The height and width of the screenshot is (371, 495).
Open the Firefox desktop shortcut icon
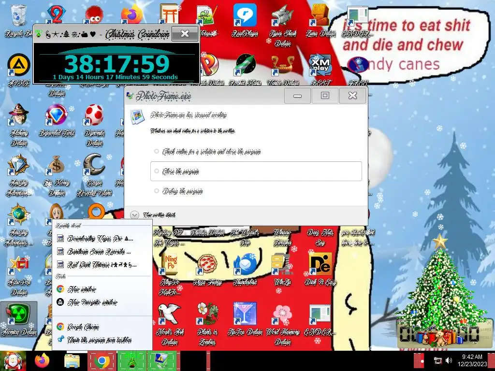(x=131, y=14)
